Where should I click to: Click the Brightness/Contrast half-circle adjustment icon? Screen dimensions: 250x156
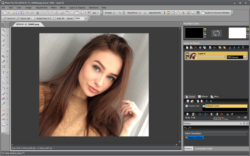[x=164, y=13]
